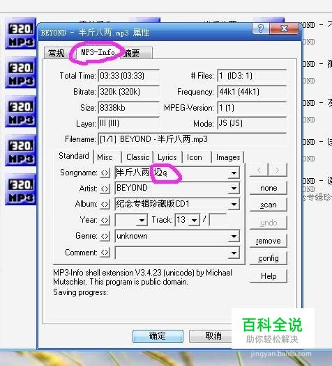Viewport: 332px width, 366px height.
Task: Click the # Files value 1 (ID3: 1)
Action: click(x=252, y=76)
